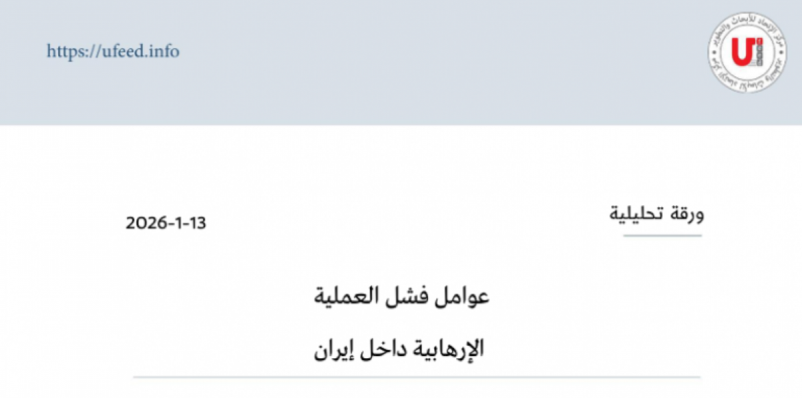Screen dimensions: 802x398
Task: Open the https://ufeed.info link
Action: [x=113, y=51]
